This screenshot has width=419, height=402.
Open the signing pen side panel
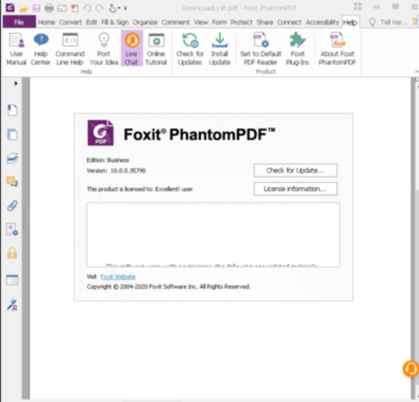12,305
